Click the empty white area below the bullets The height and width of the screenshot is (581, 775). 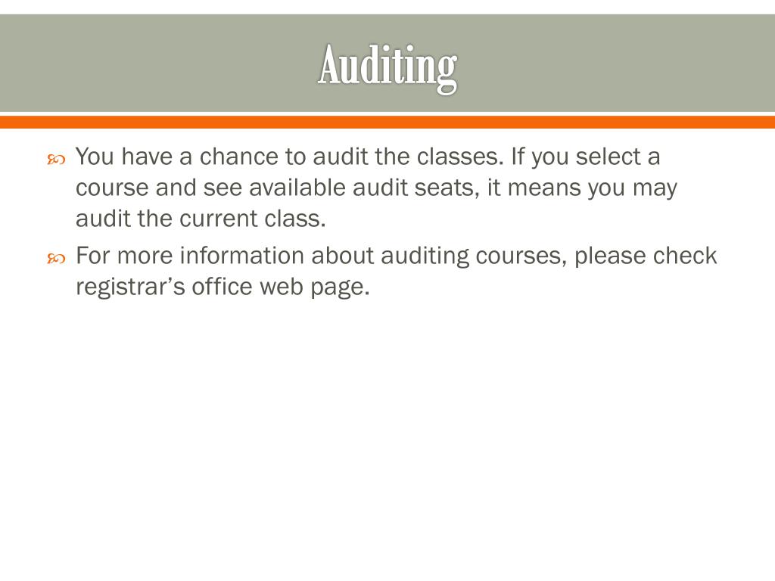[387, 435]
